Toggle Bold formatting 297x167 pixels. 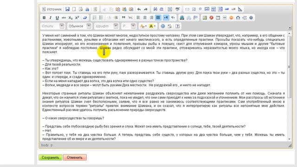tap(44, 18)
